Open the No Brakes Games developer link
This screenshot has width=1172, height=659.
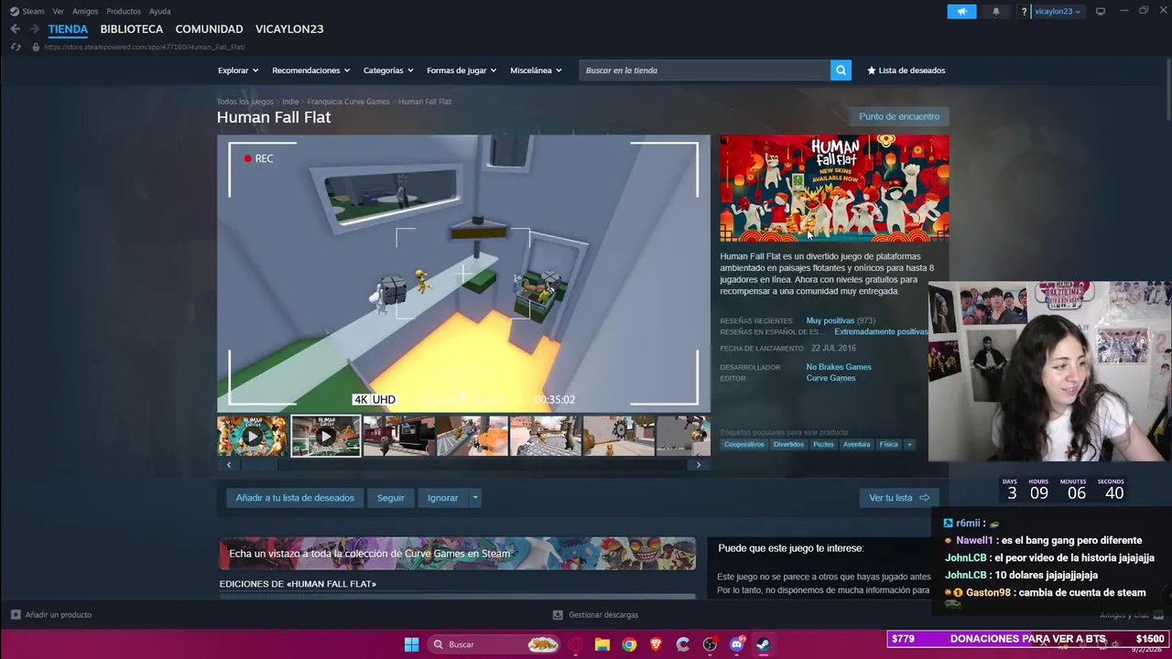pyautogui.click(x=839, y=367)
